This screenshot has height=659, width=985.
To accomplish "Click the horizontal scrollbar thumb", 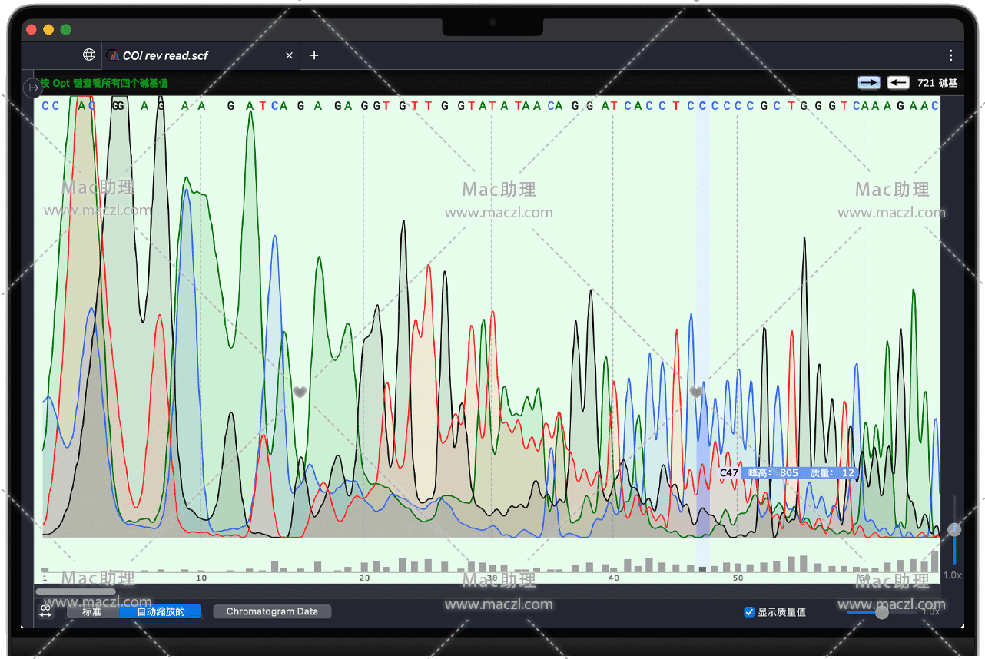I will (75, 591).
